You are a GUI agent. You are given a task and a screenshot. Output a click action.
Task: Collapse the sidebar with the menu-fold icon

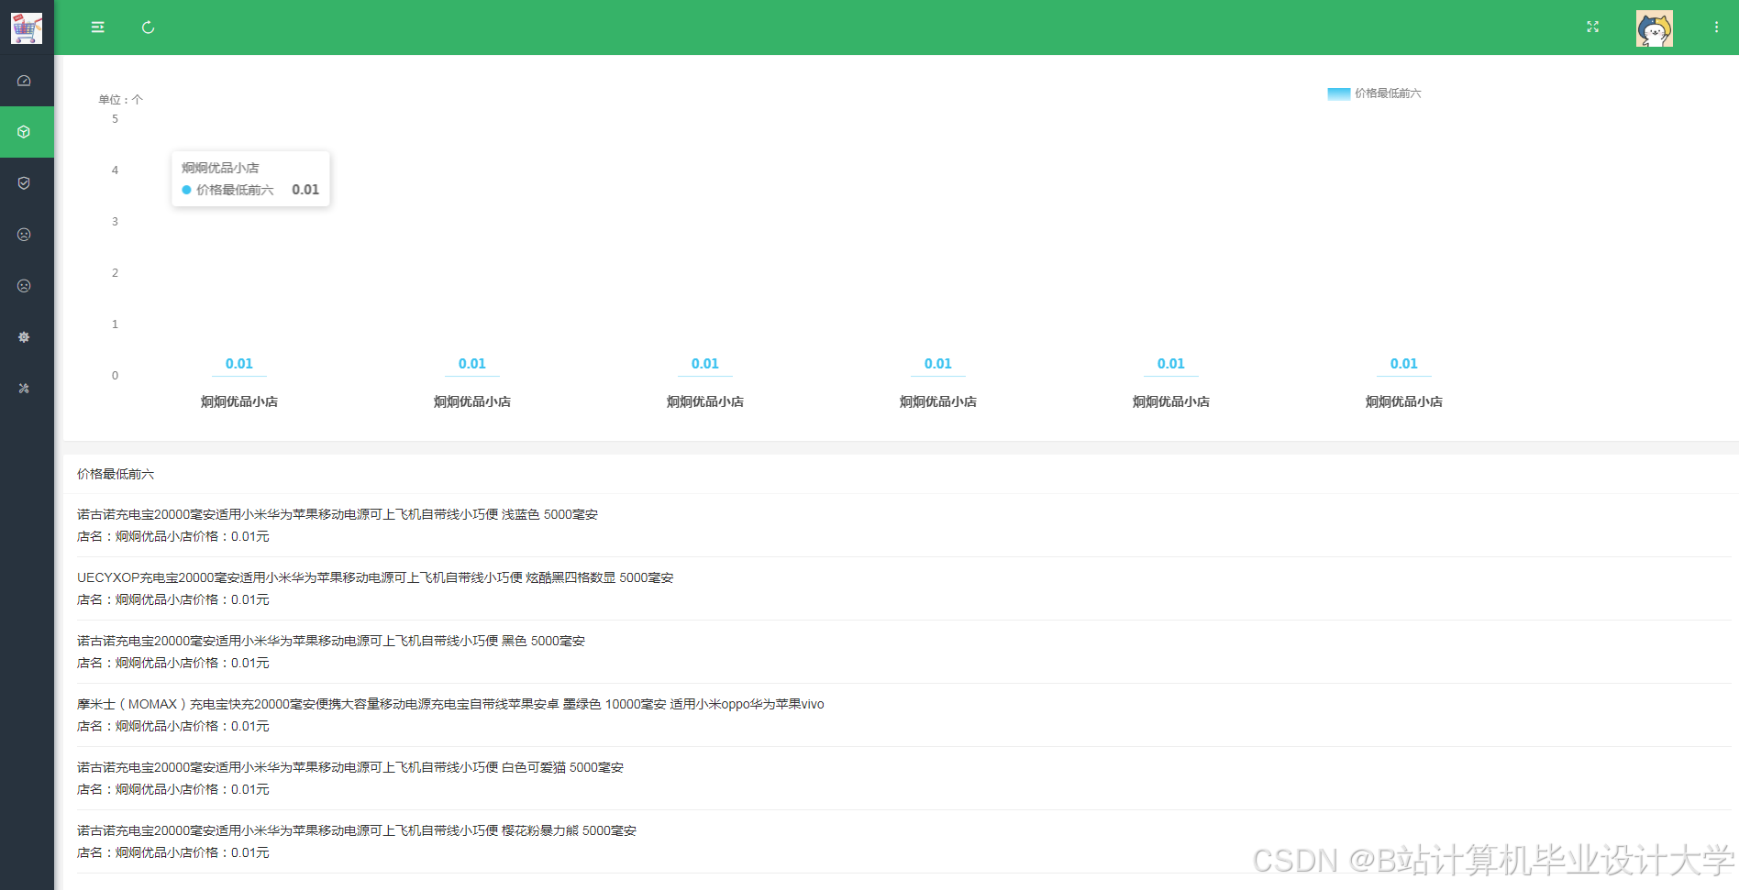click(x=97, y=27)
